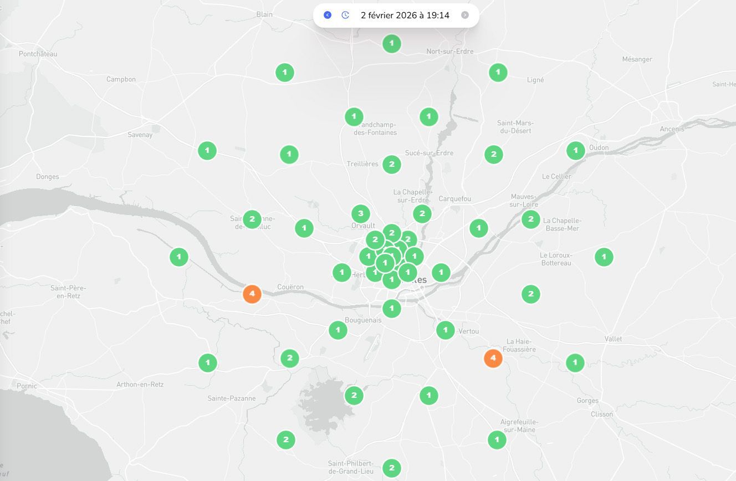Select the date label '2 février 2026 à 19:14'
This screenshot has width=736, height=481.
405,15
